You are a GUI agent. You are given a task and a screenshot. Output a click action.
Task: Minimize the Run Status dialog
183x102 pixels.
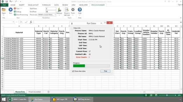[x=101, y=23]
